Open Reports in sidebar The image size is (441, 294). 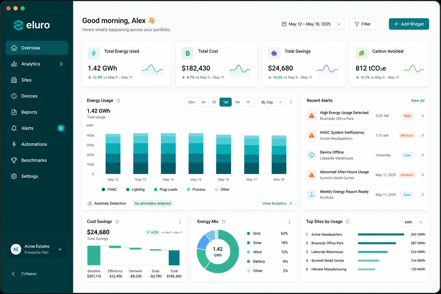click(x=37, y=112)
